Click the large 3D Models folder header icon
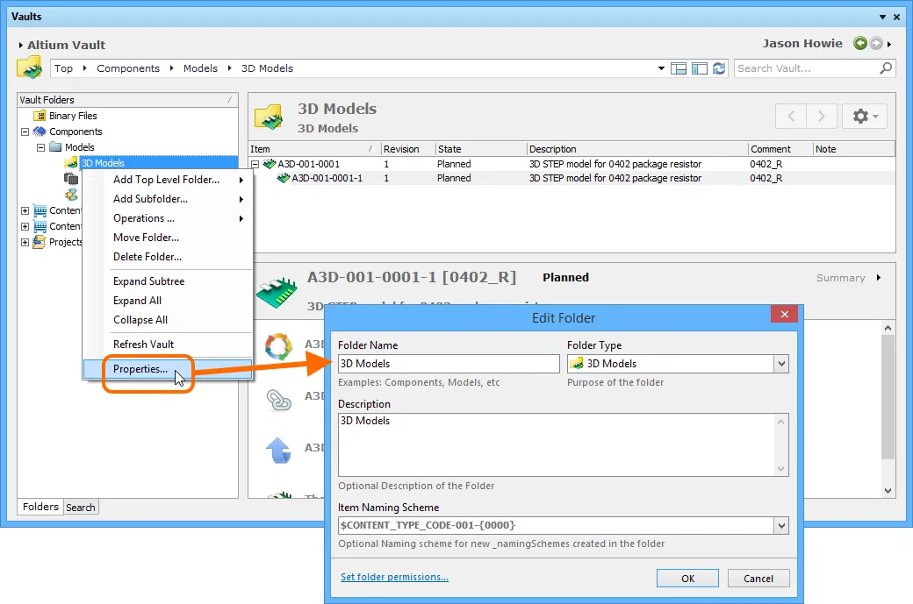This screenshot has width=913, height=604. [x=269, y=117]
